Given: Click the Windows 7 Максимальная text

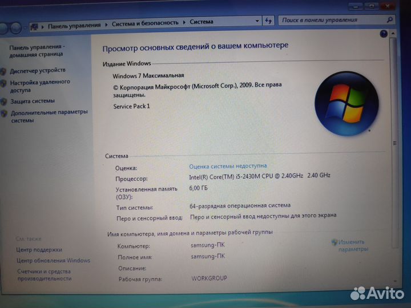Looking at the screenshot, I should click(148, 76).
